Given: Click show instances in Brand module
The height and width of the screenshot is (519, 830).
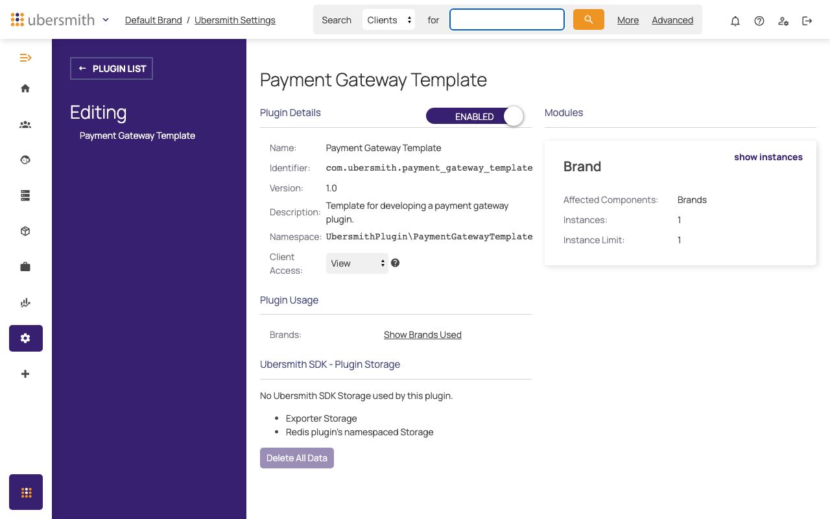Looking at the screenshot, I should [768, 157].
